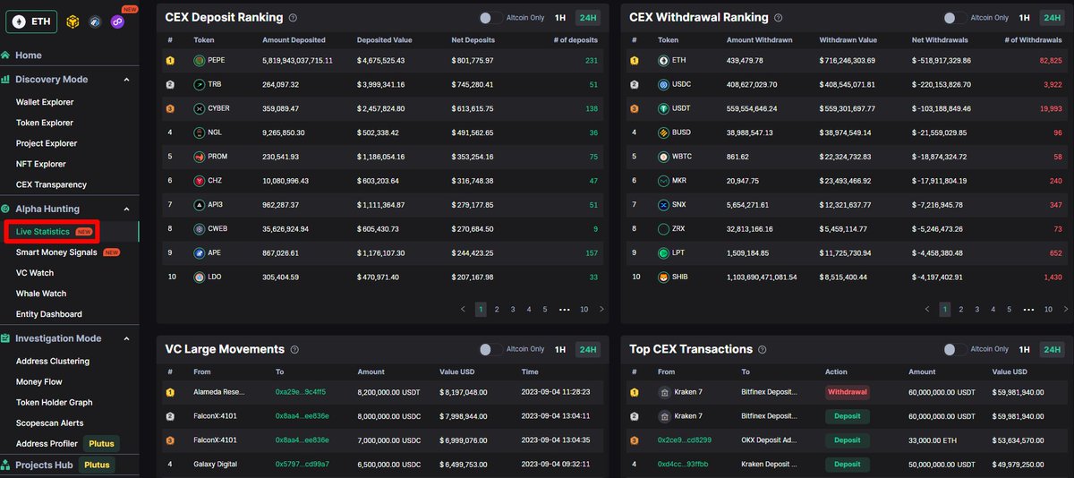1074x478 pixels.
Task: Open Home from the sidebar
Action: 29,55
